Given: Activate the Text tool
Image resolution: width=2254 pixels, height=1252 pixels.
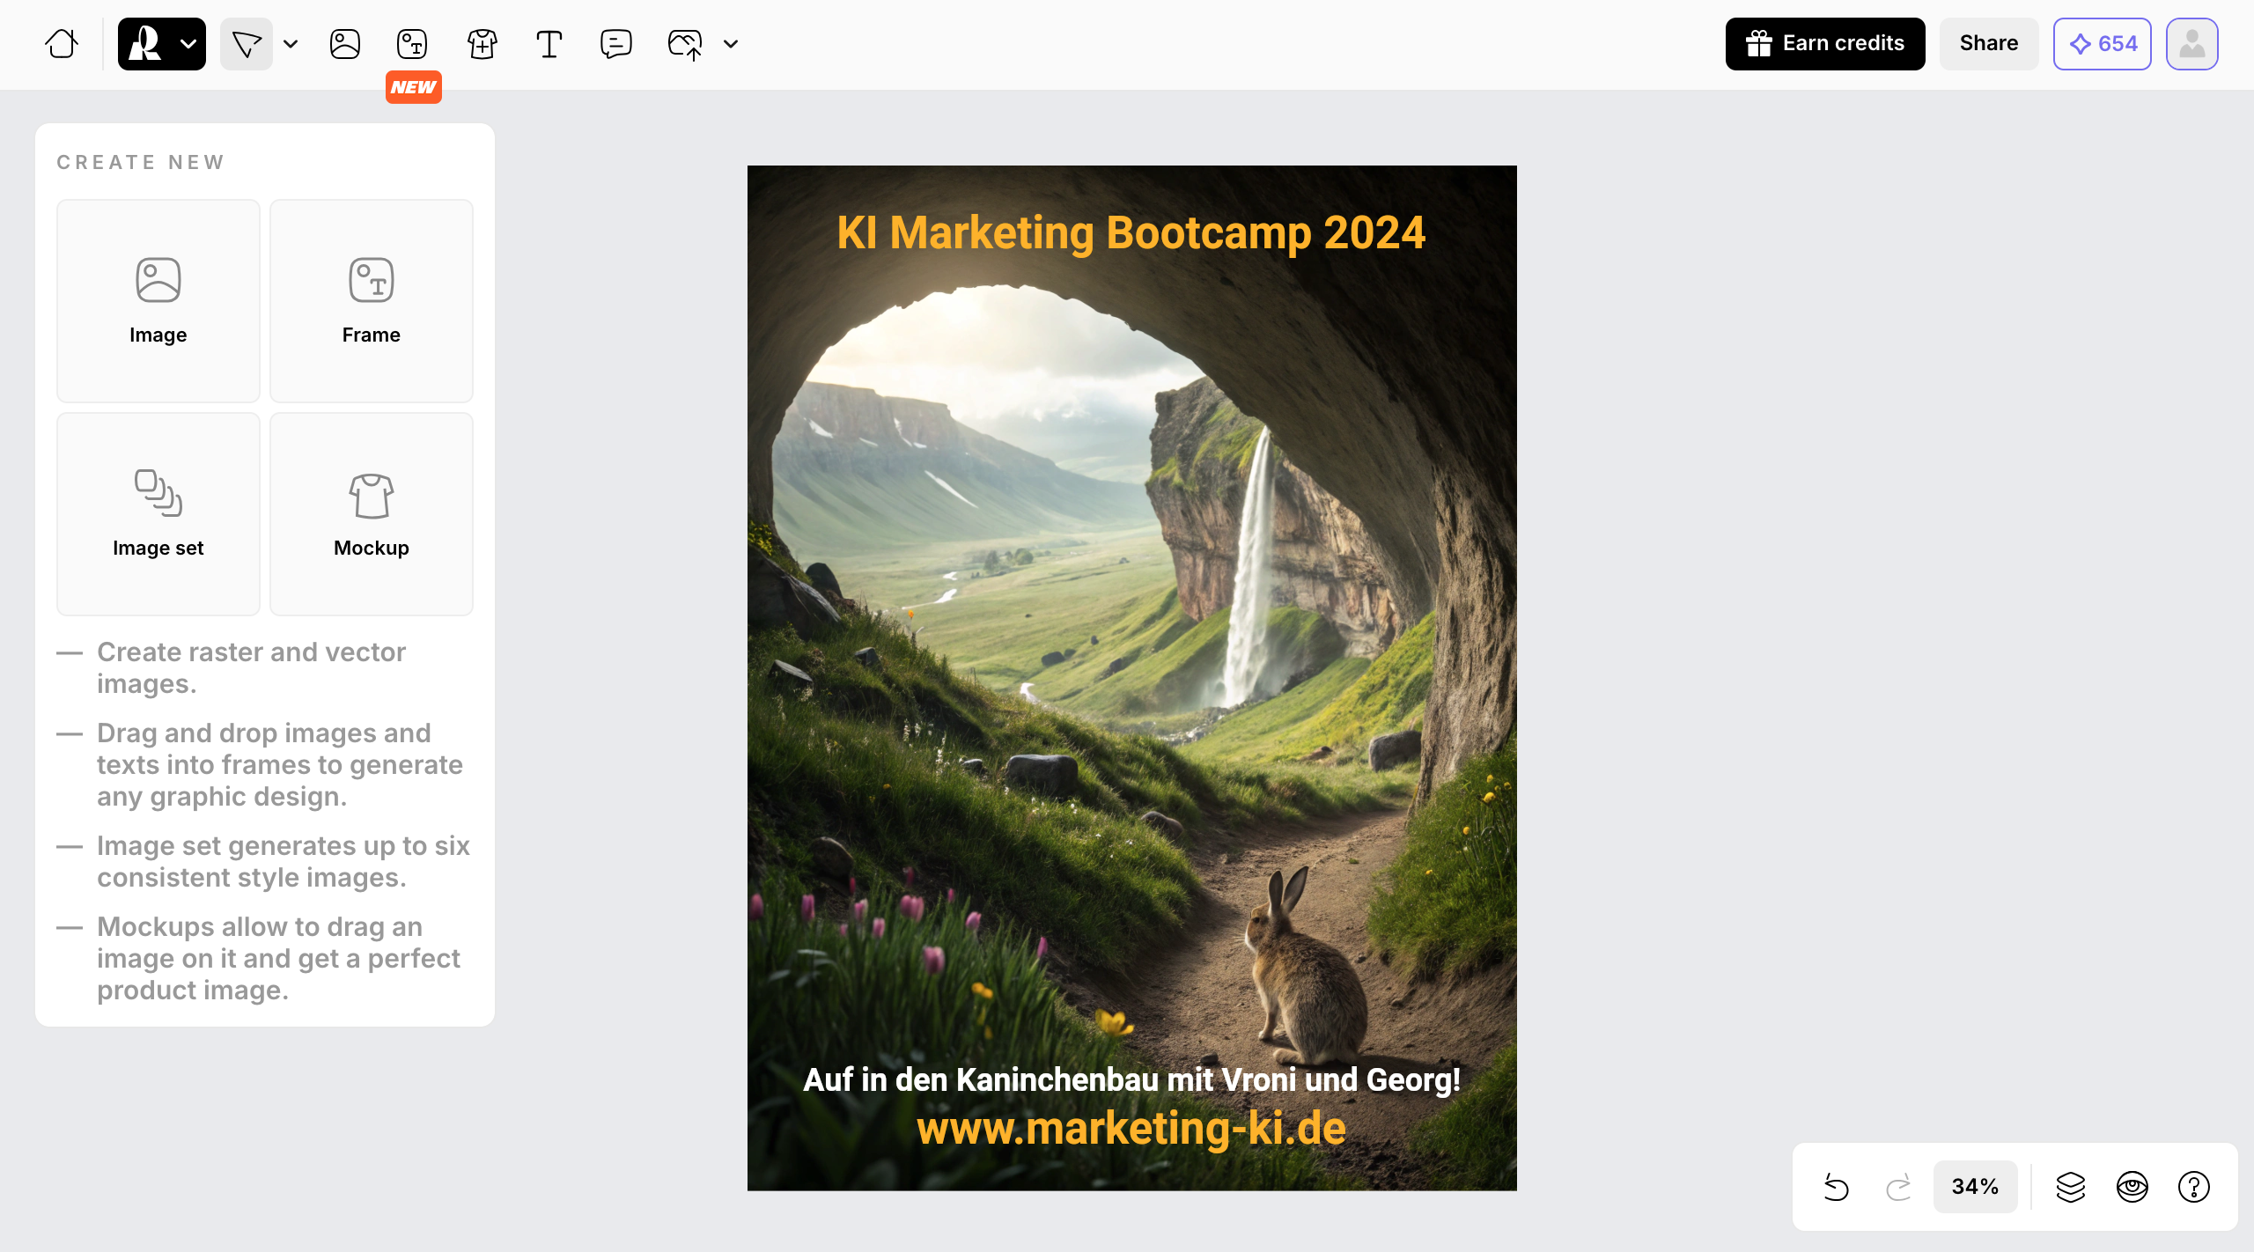Looking at the screenshot, I should click(549, 43).
